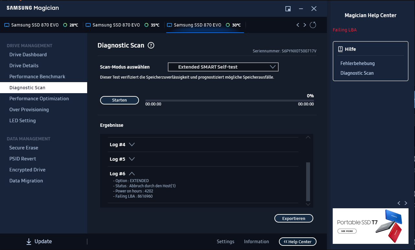Show next drive tab with right arrow
The image size is (415, 250).
coord(305,25)
